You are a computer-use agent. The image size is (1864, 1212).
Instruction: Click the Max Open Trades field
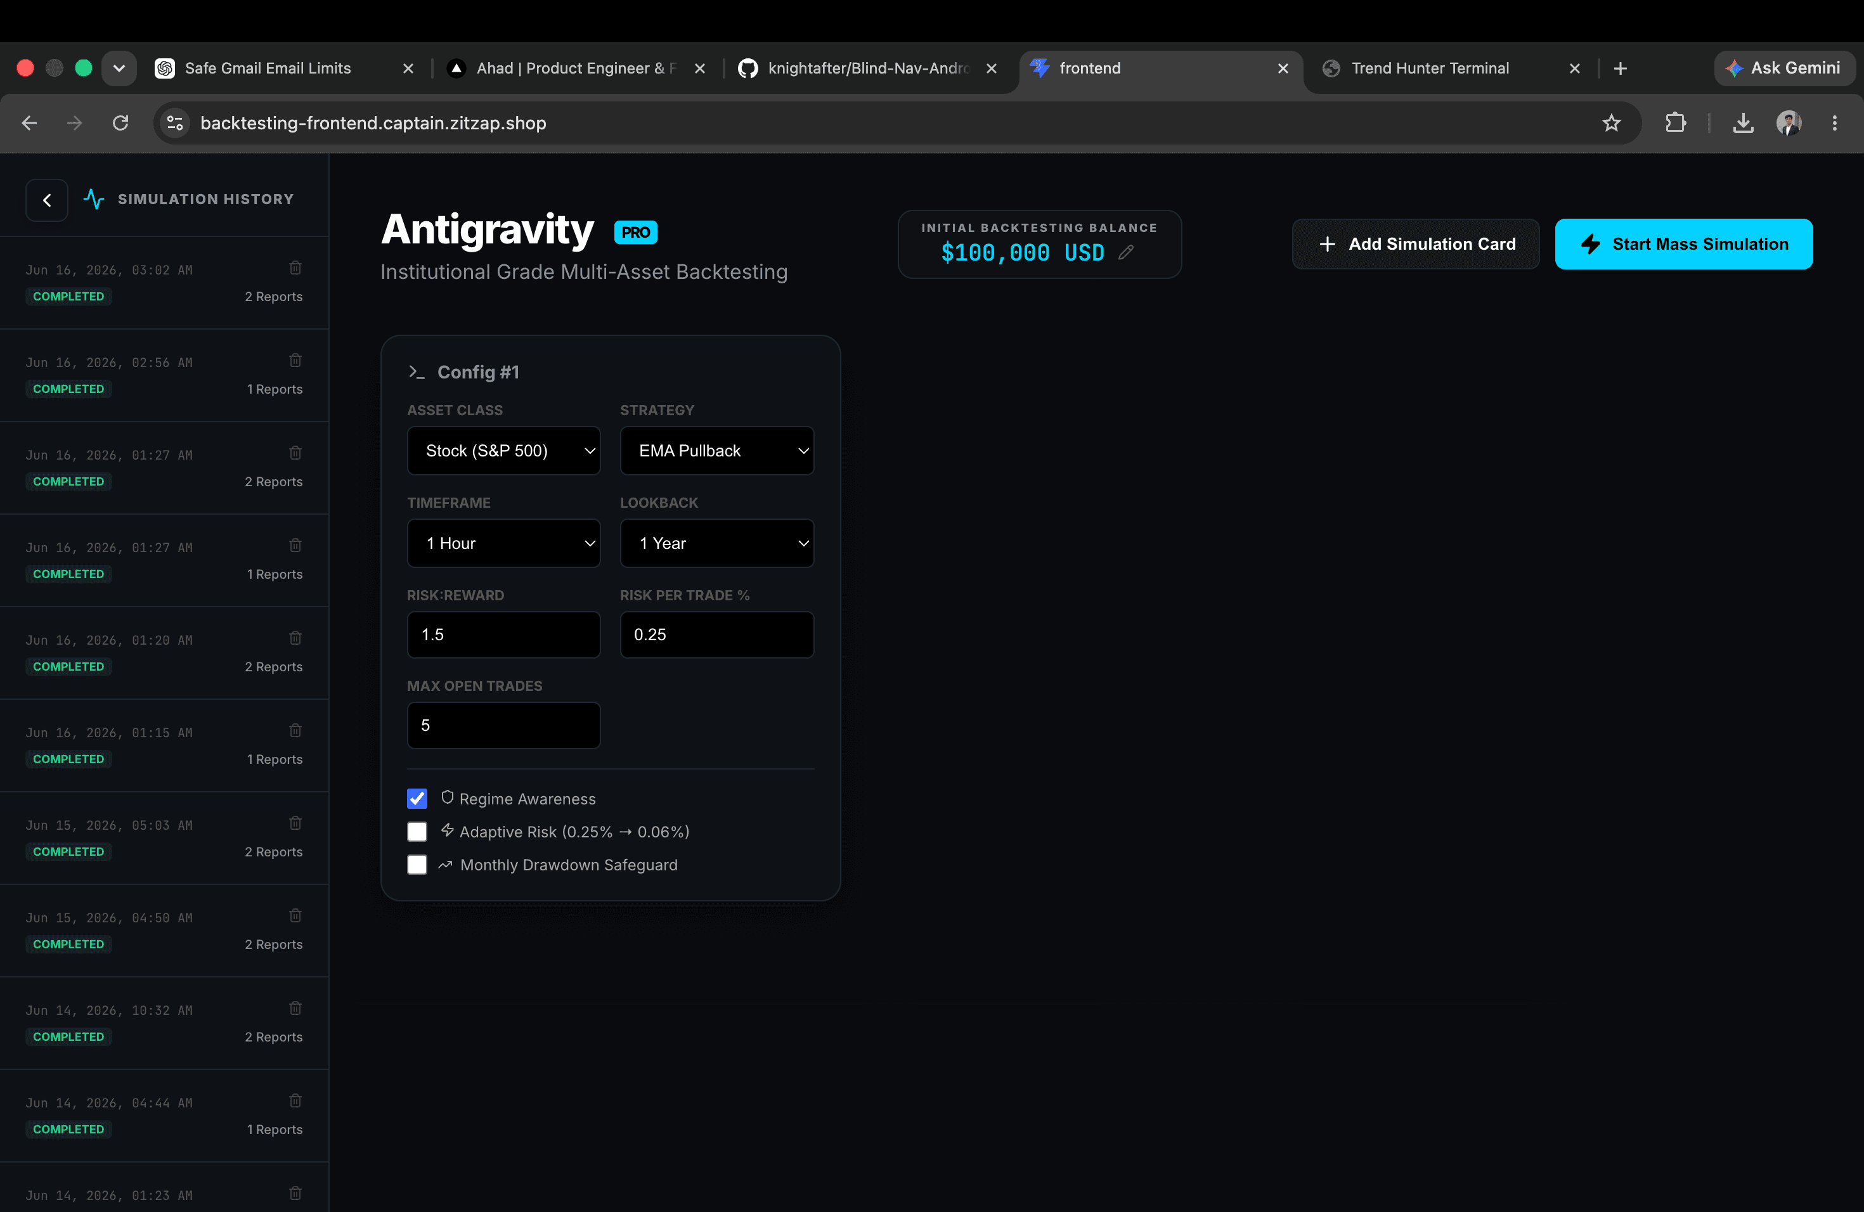(503, 726)
